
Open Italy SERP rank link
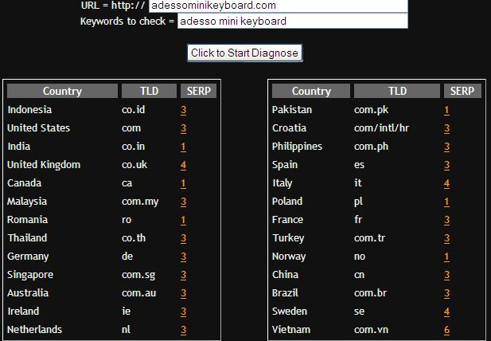coord(447,183)
